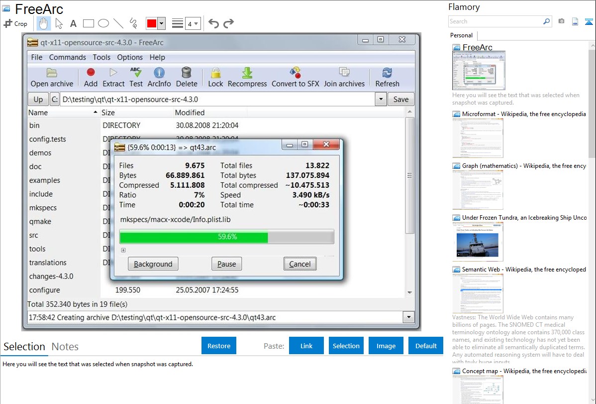Undo the last annotation

[x=213, y=23]
